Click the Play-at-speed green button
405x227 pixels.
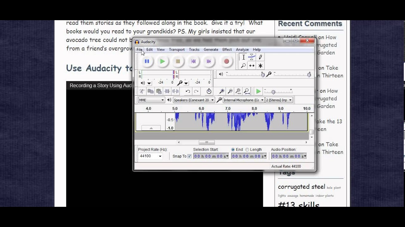click(x=259, y=91)
